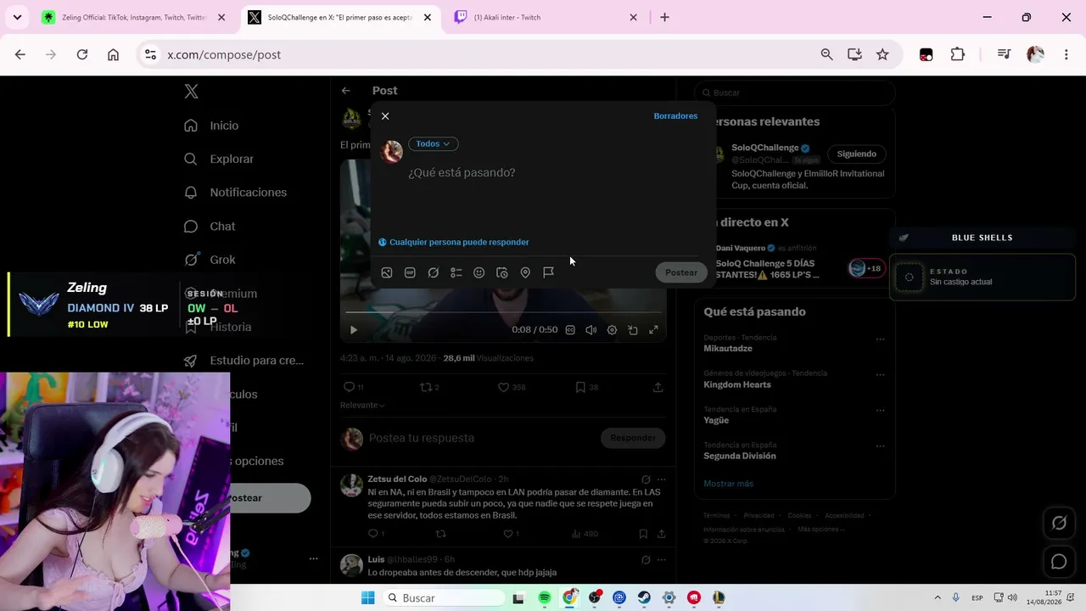The height and width of the screenshot is (611, 1086).
Task: Open the emoji picker in the composer
Action: [x=479, y=272]
